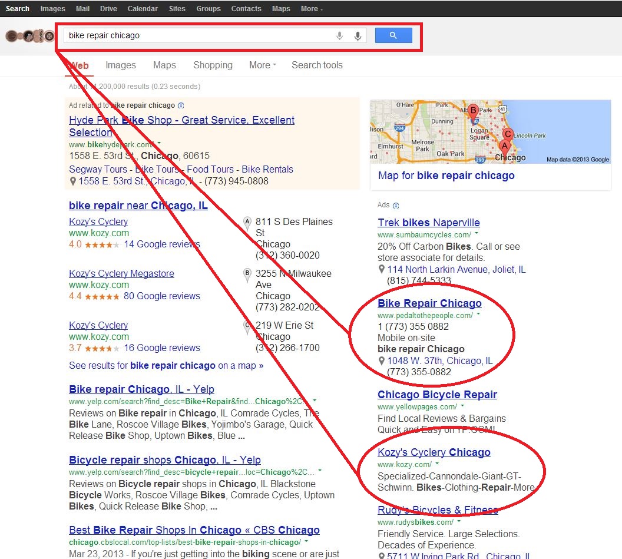This screenshot has width=622, height=559.
Task: Open the info icon next to 'Ads' heading
Action: click(396, 206)
